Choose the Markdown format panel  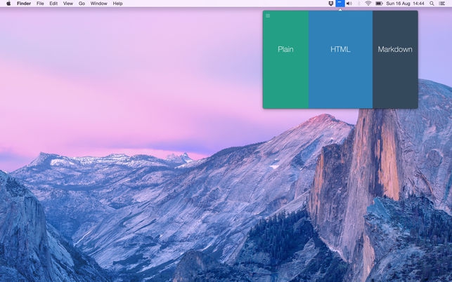395,60
